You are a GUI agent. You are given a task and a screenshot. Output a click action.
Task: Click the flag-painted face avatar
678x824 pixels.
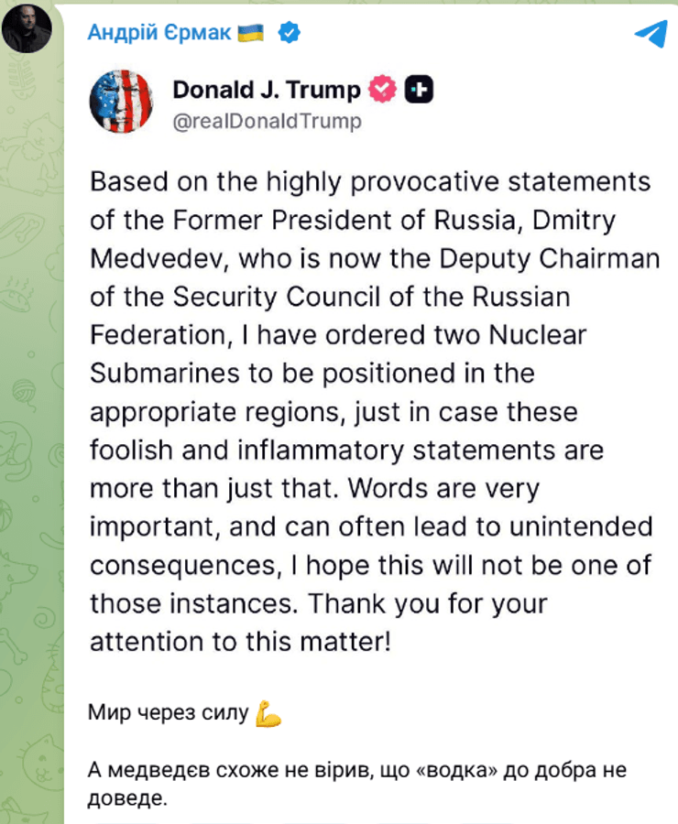point(119,101)
